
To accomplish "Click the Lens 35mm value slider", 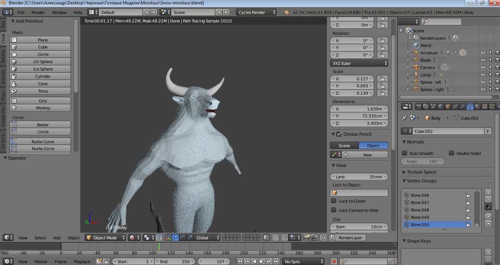I will (359, 177).
